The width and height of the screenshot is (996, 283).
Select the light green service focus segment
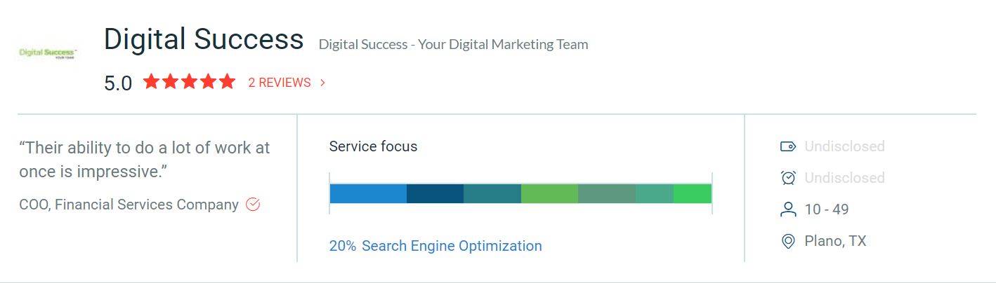(x=549, y=193)
